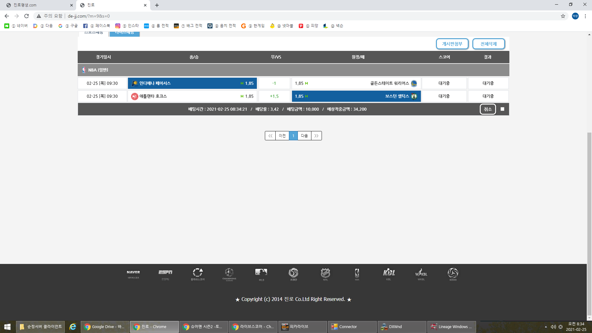Viewport: 592px width, 333px height.
Task: Go to last page with double arrow
Action: 316,136
